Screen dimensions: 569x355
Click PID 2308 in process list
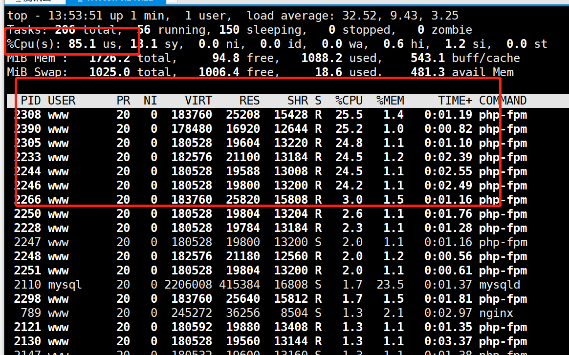point(27,115)
